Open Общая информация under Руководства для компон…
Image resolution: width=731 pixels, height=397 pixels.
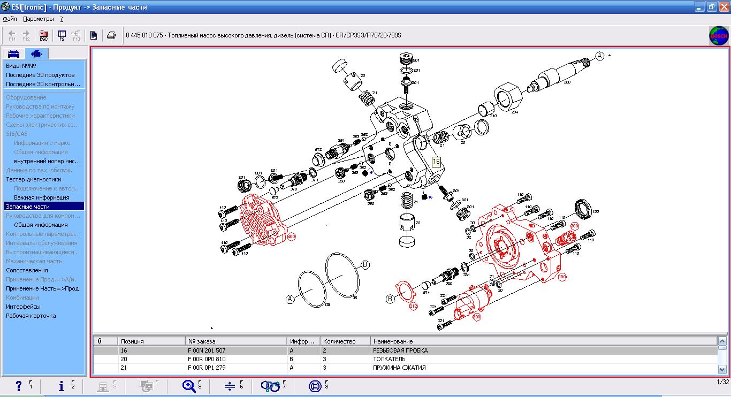[41, 225]
